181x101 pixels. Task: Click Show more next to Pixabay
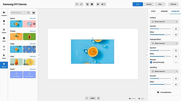33,31
